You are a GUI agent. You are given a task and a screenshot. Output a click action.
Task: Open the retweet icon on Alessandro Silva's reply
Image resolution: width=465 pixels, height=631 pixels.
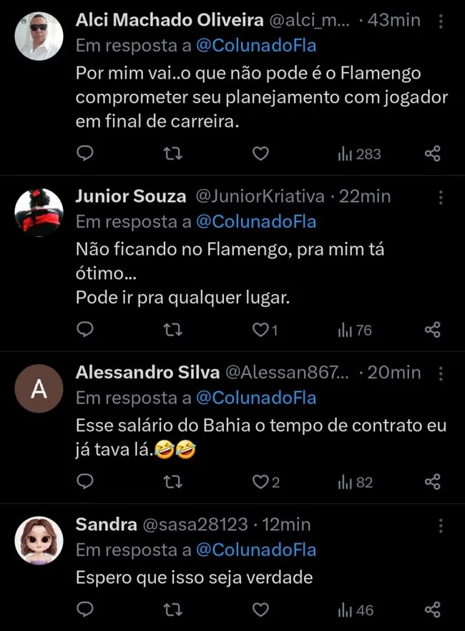(x=172, y=482)
